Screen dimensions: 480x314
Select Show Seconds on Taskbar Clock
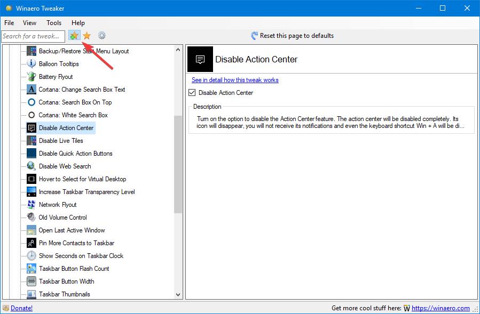click(81, 255)
